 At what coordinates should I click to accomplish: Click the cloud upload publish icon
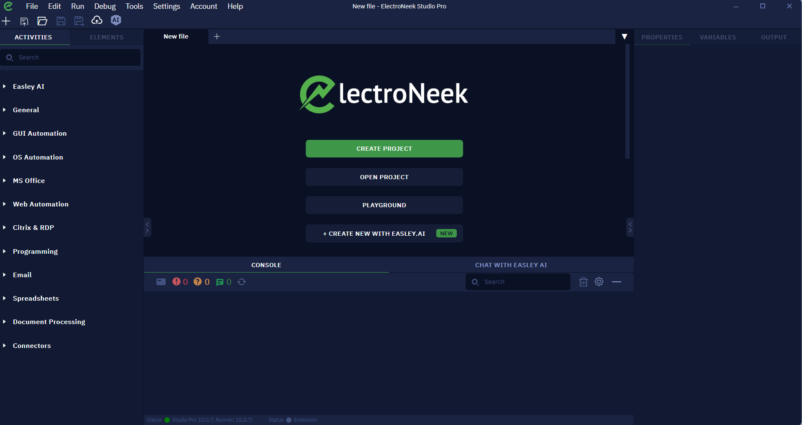[97, 20]
